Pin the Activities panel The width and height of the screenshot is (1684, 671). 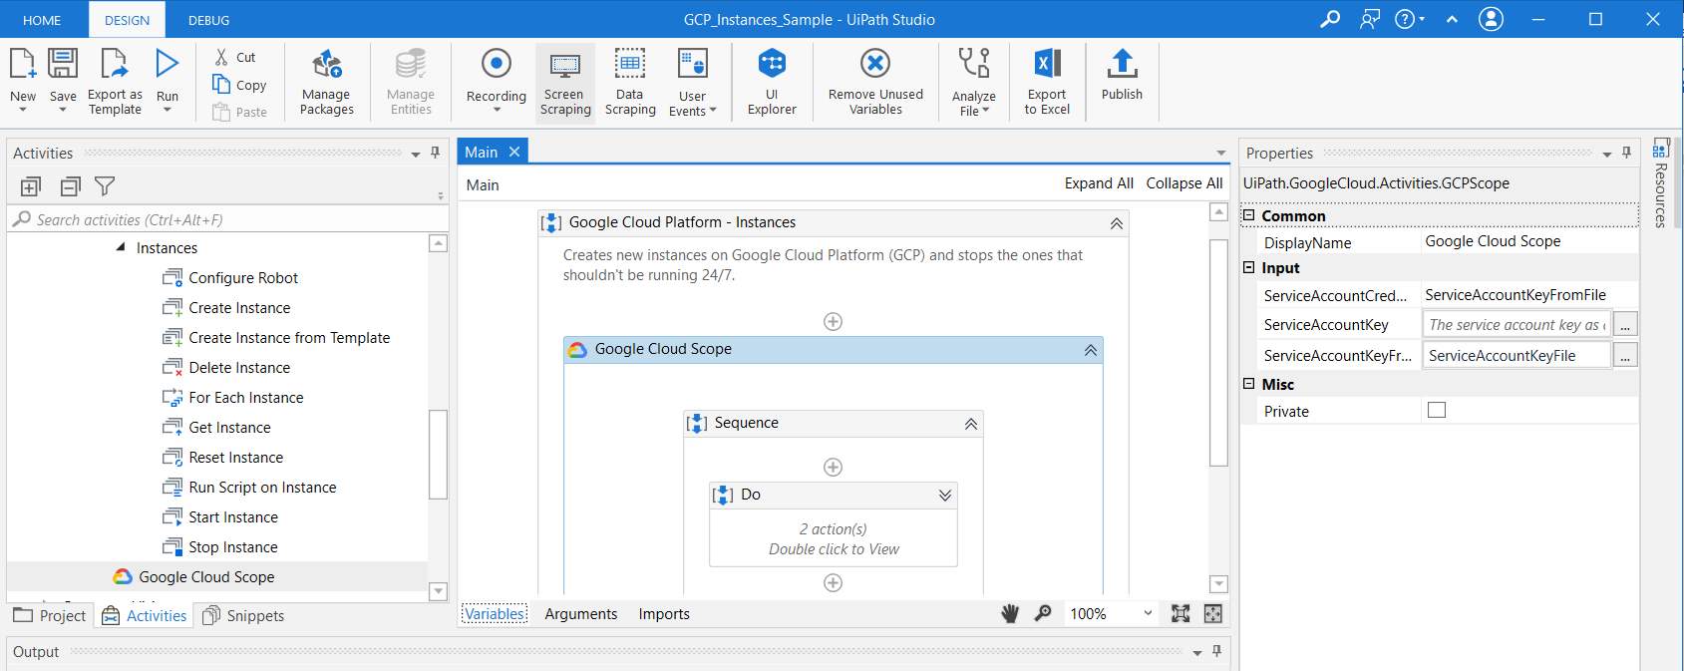(x=435, y=153)
